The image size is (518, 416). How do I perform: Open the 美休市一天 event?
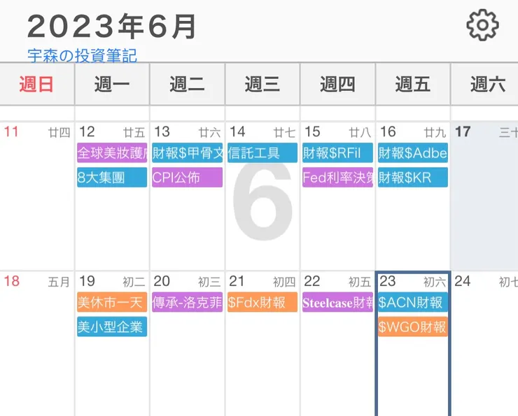(x=112, y=302)
